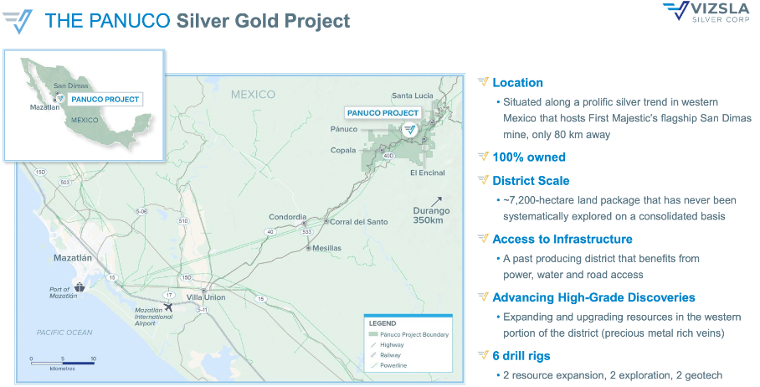Click the Copala town label
This screenshot has width=760, height=387.
(343, 150)
